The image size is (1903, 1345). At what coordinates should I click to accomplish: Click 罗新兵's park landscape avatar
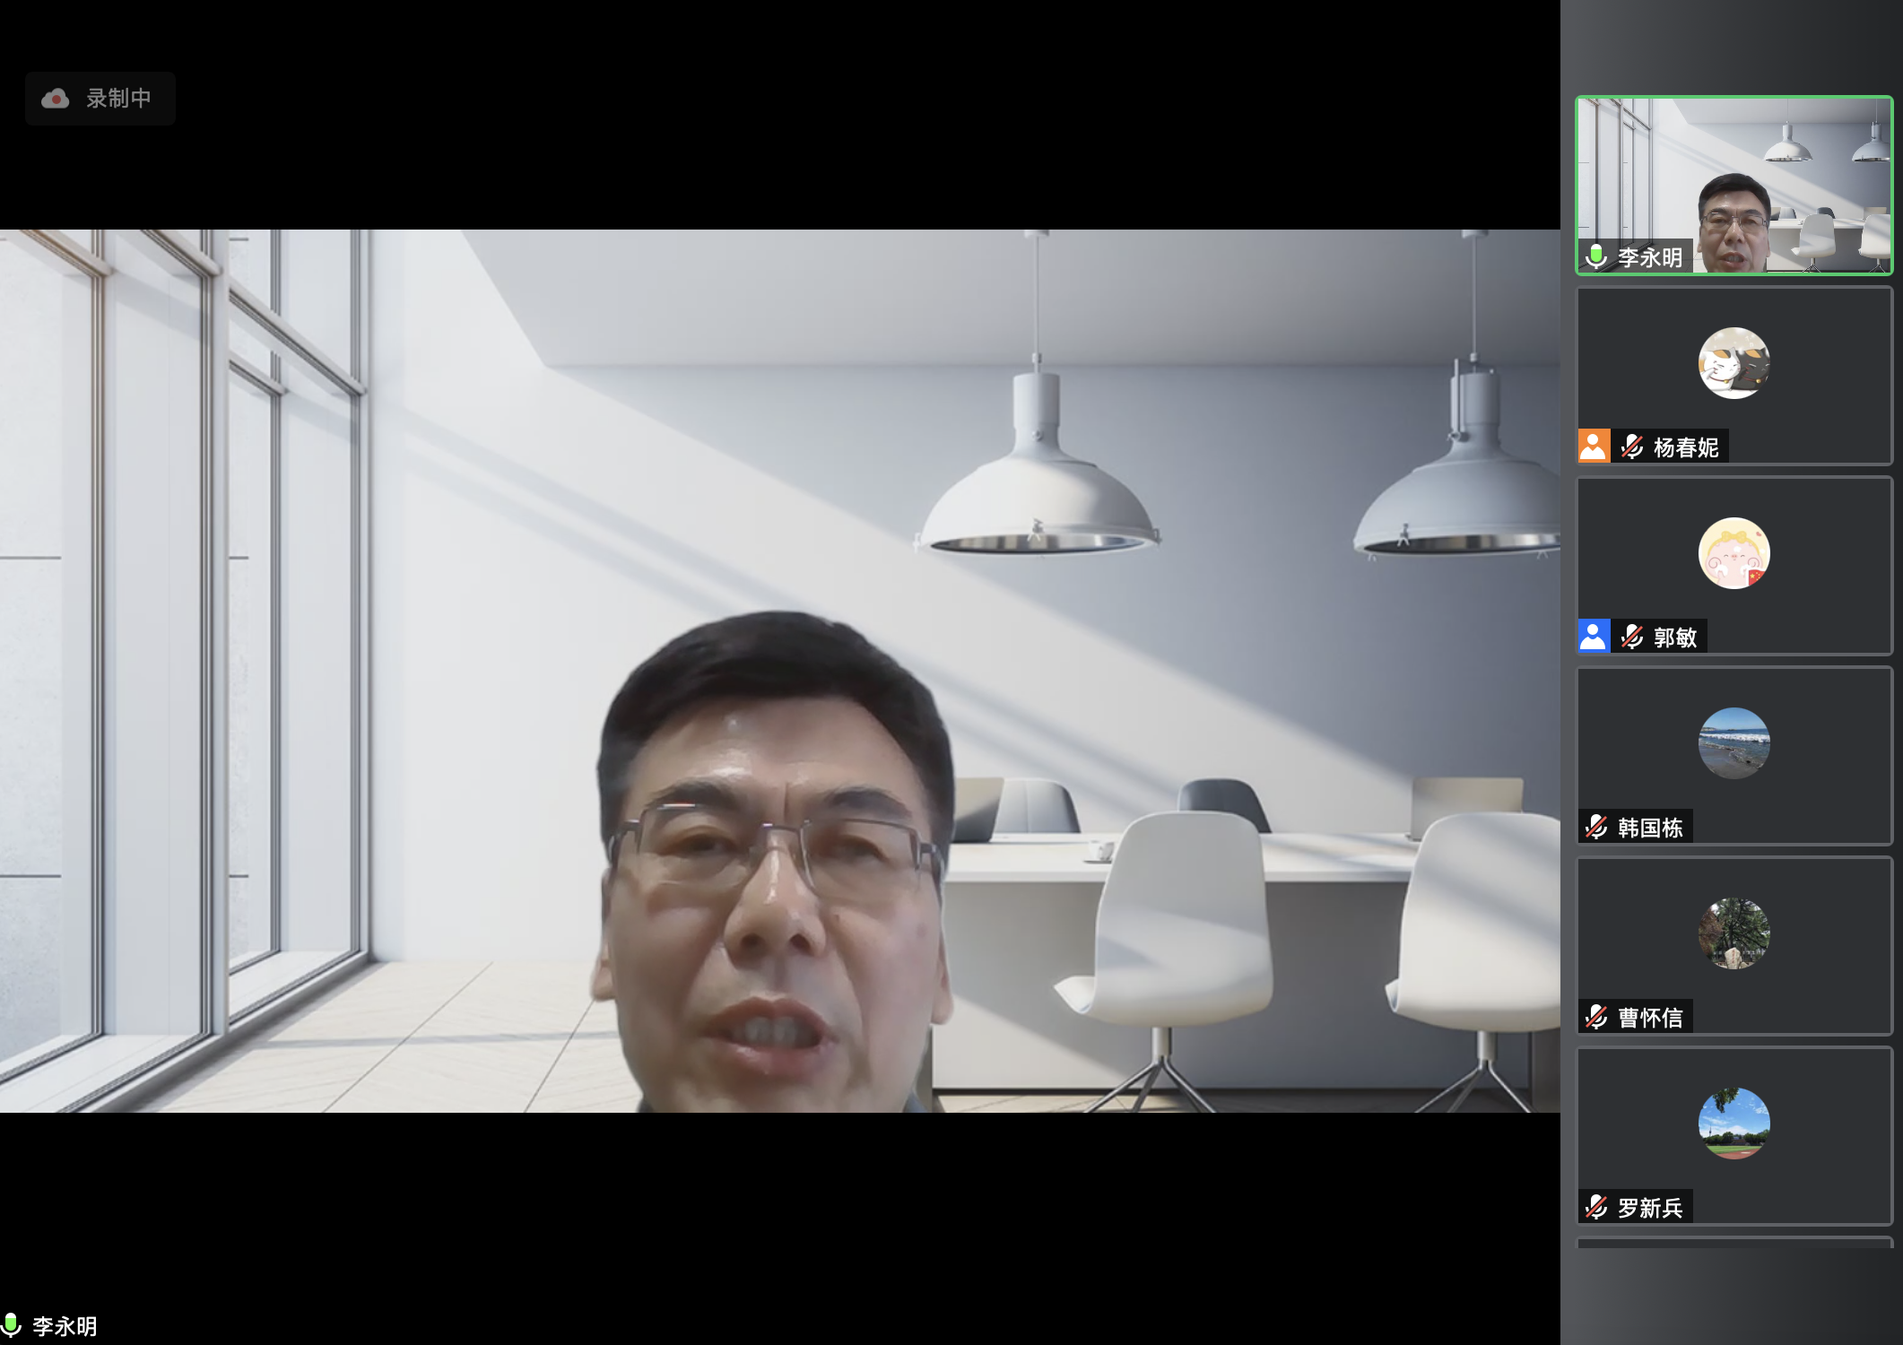pyautogui.click(x=1734, y=1124)
